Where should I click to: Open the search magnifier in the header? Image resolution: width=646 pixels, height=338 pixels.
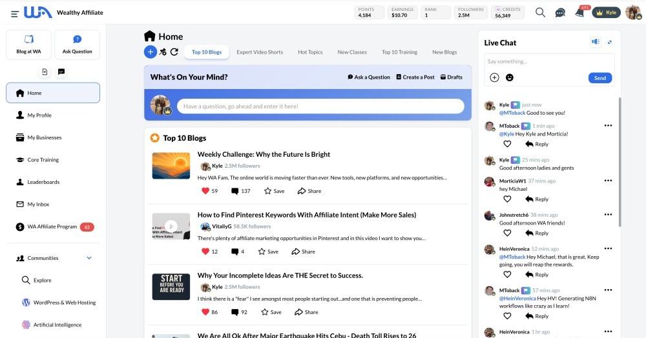(x=540, y=12)
